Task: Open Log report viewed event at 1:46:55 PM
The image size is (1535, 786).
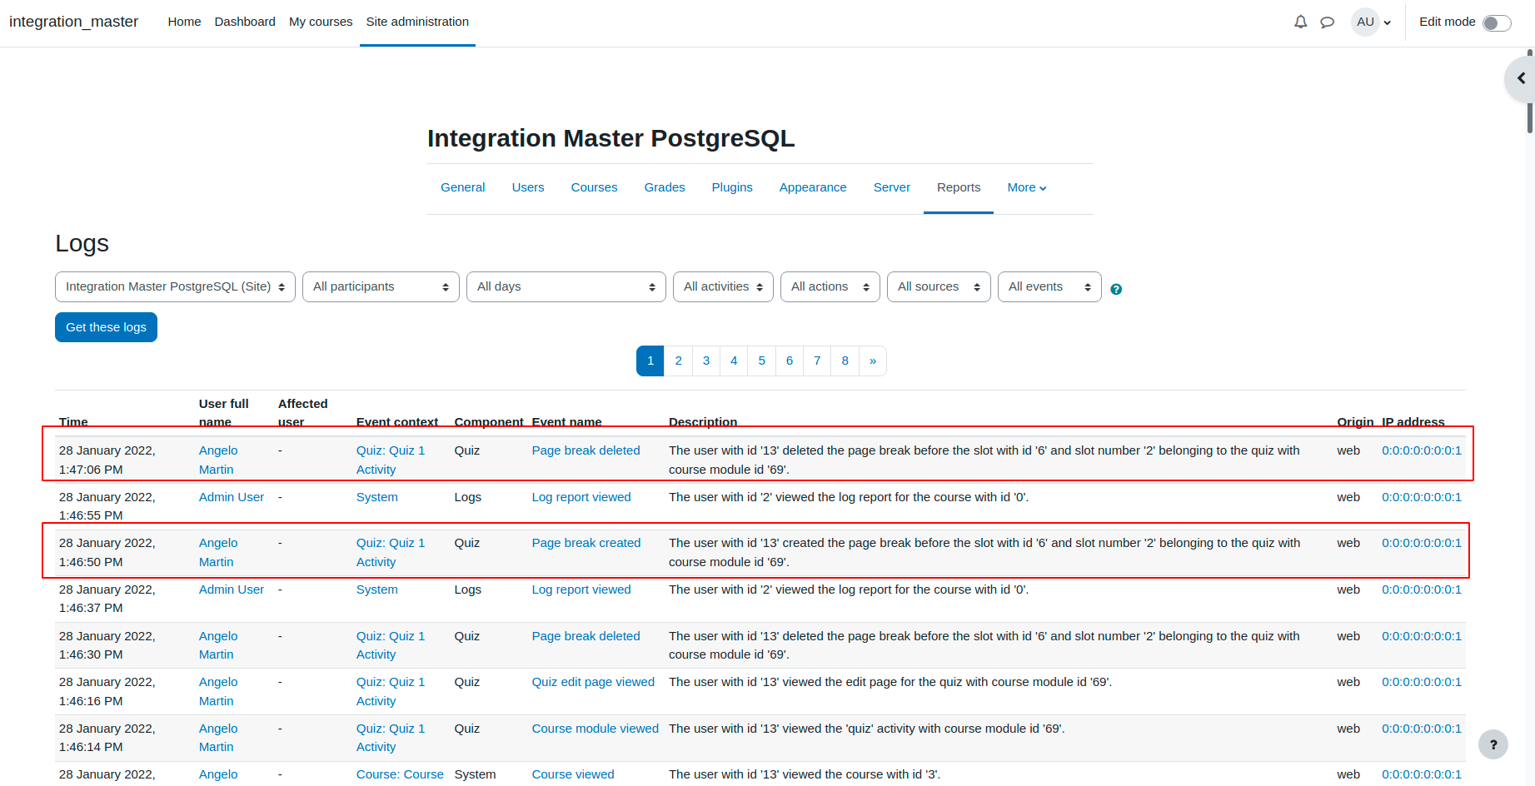Action: [581, 497]
